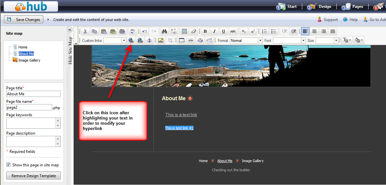Click Remove Design Template button
The width and height of the screenshot is (386, 185).
click(34, 176)
